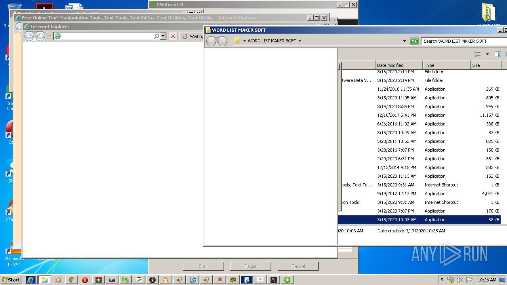Select the file folder row named 'tware Beta V...'
507x285 pixels.
click(x=420, y=80)
